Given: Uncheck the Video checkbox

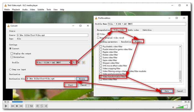Looking at the screenshot, I should 98,34.
